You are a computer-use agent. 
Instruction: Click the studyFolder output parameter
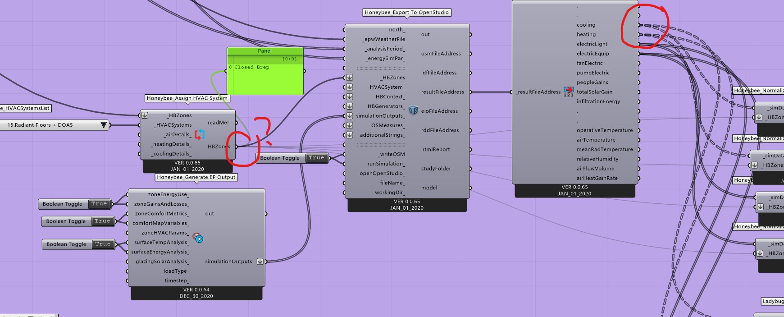pos(436,169)
